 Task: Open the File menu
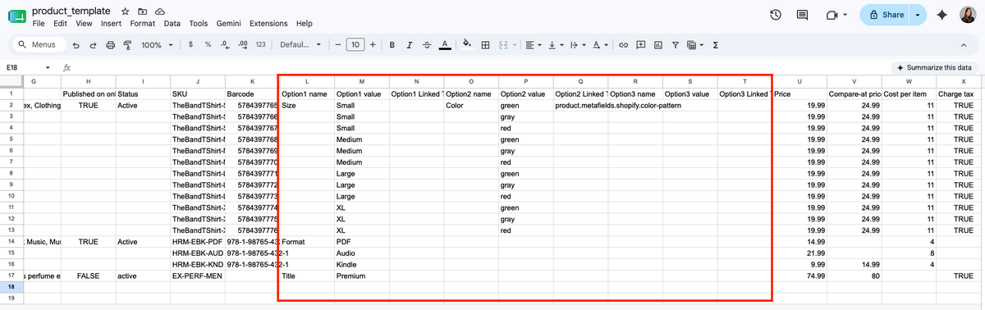pyautogui.click(x=39, y=24)
